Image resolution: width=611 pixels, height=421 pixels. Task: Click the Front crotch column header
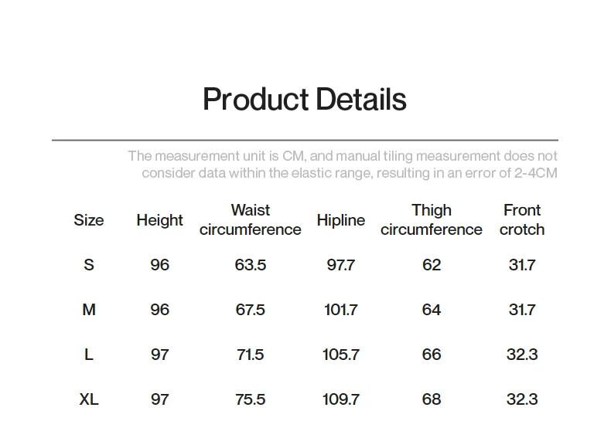point(522,220)
